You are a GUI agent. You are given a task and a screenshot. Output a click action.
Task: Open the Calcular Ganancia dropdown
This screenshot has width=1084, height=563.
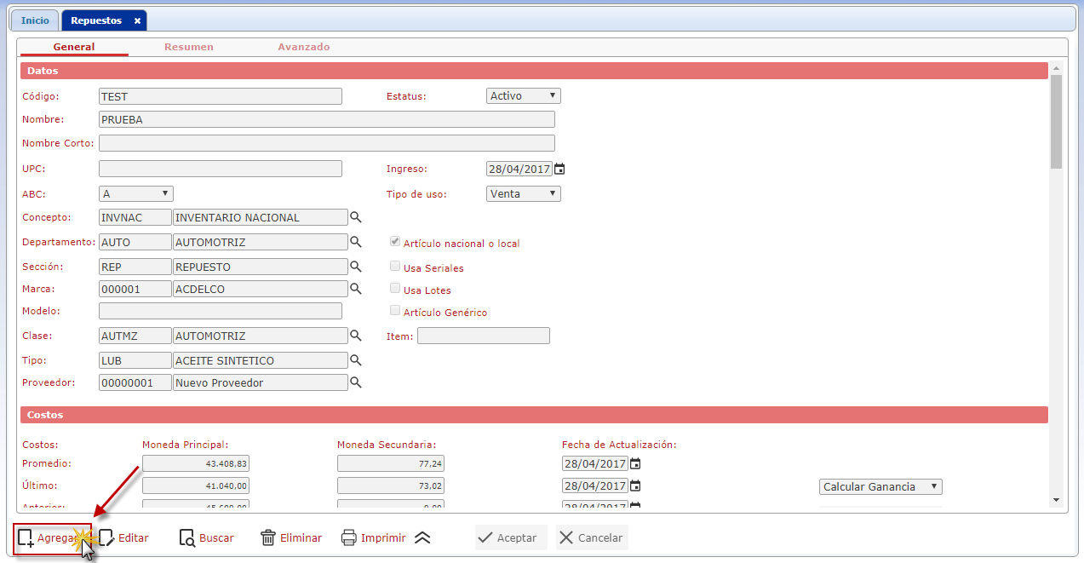880,486
